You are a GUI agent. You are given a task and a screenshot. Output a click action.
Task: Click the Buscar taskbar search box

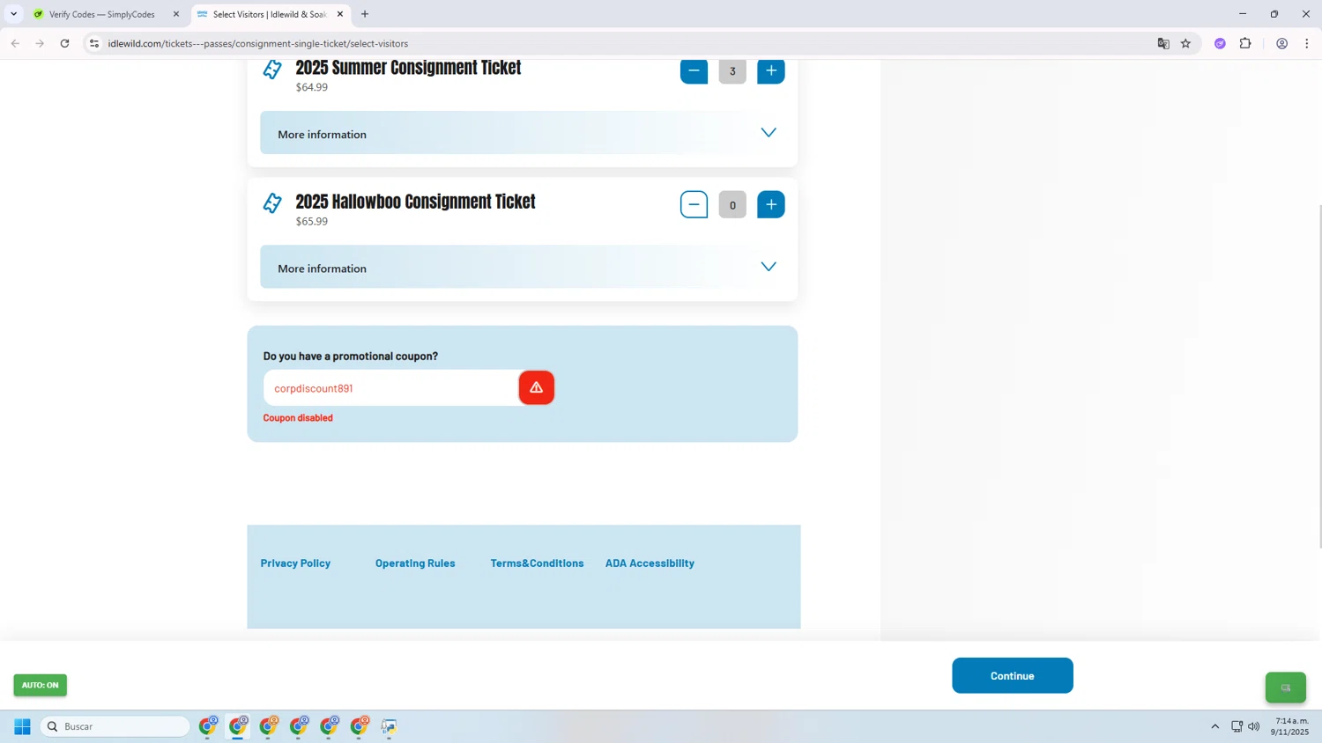click(115, 726)
